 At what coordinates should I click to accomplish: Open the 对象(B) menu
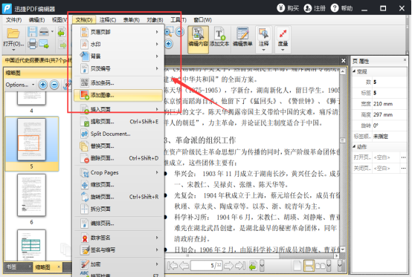pos(155,20)
